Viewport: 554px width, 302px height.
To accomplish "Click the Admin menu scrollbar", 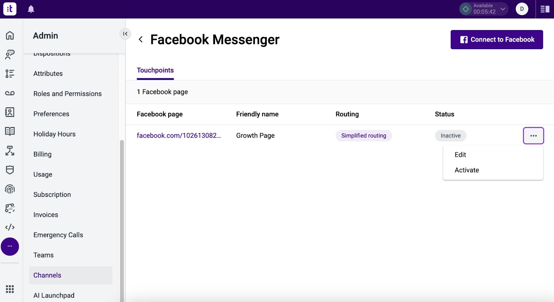I will pos(122,221).
